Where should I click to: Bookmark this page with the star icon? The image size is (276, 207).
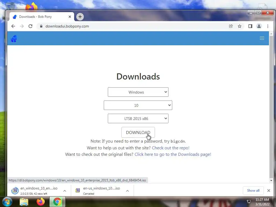pos(240,26)
